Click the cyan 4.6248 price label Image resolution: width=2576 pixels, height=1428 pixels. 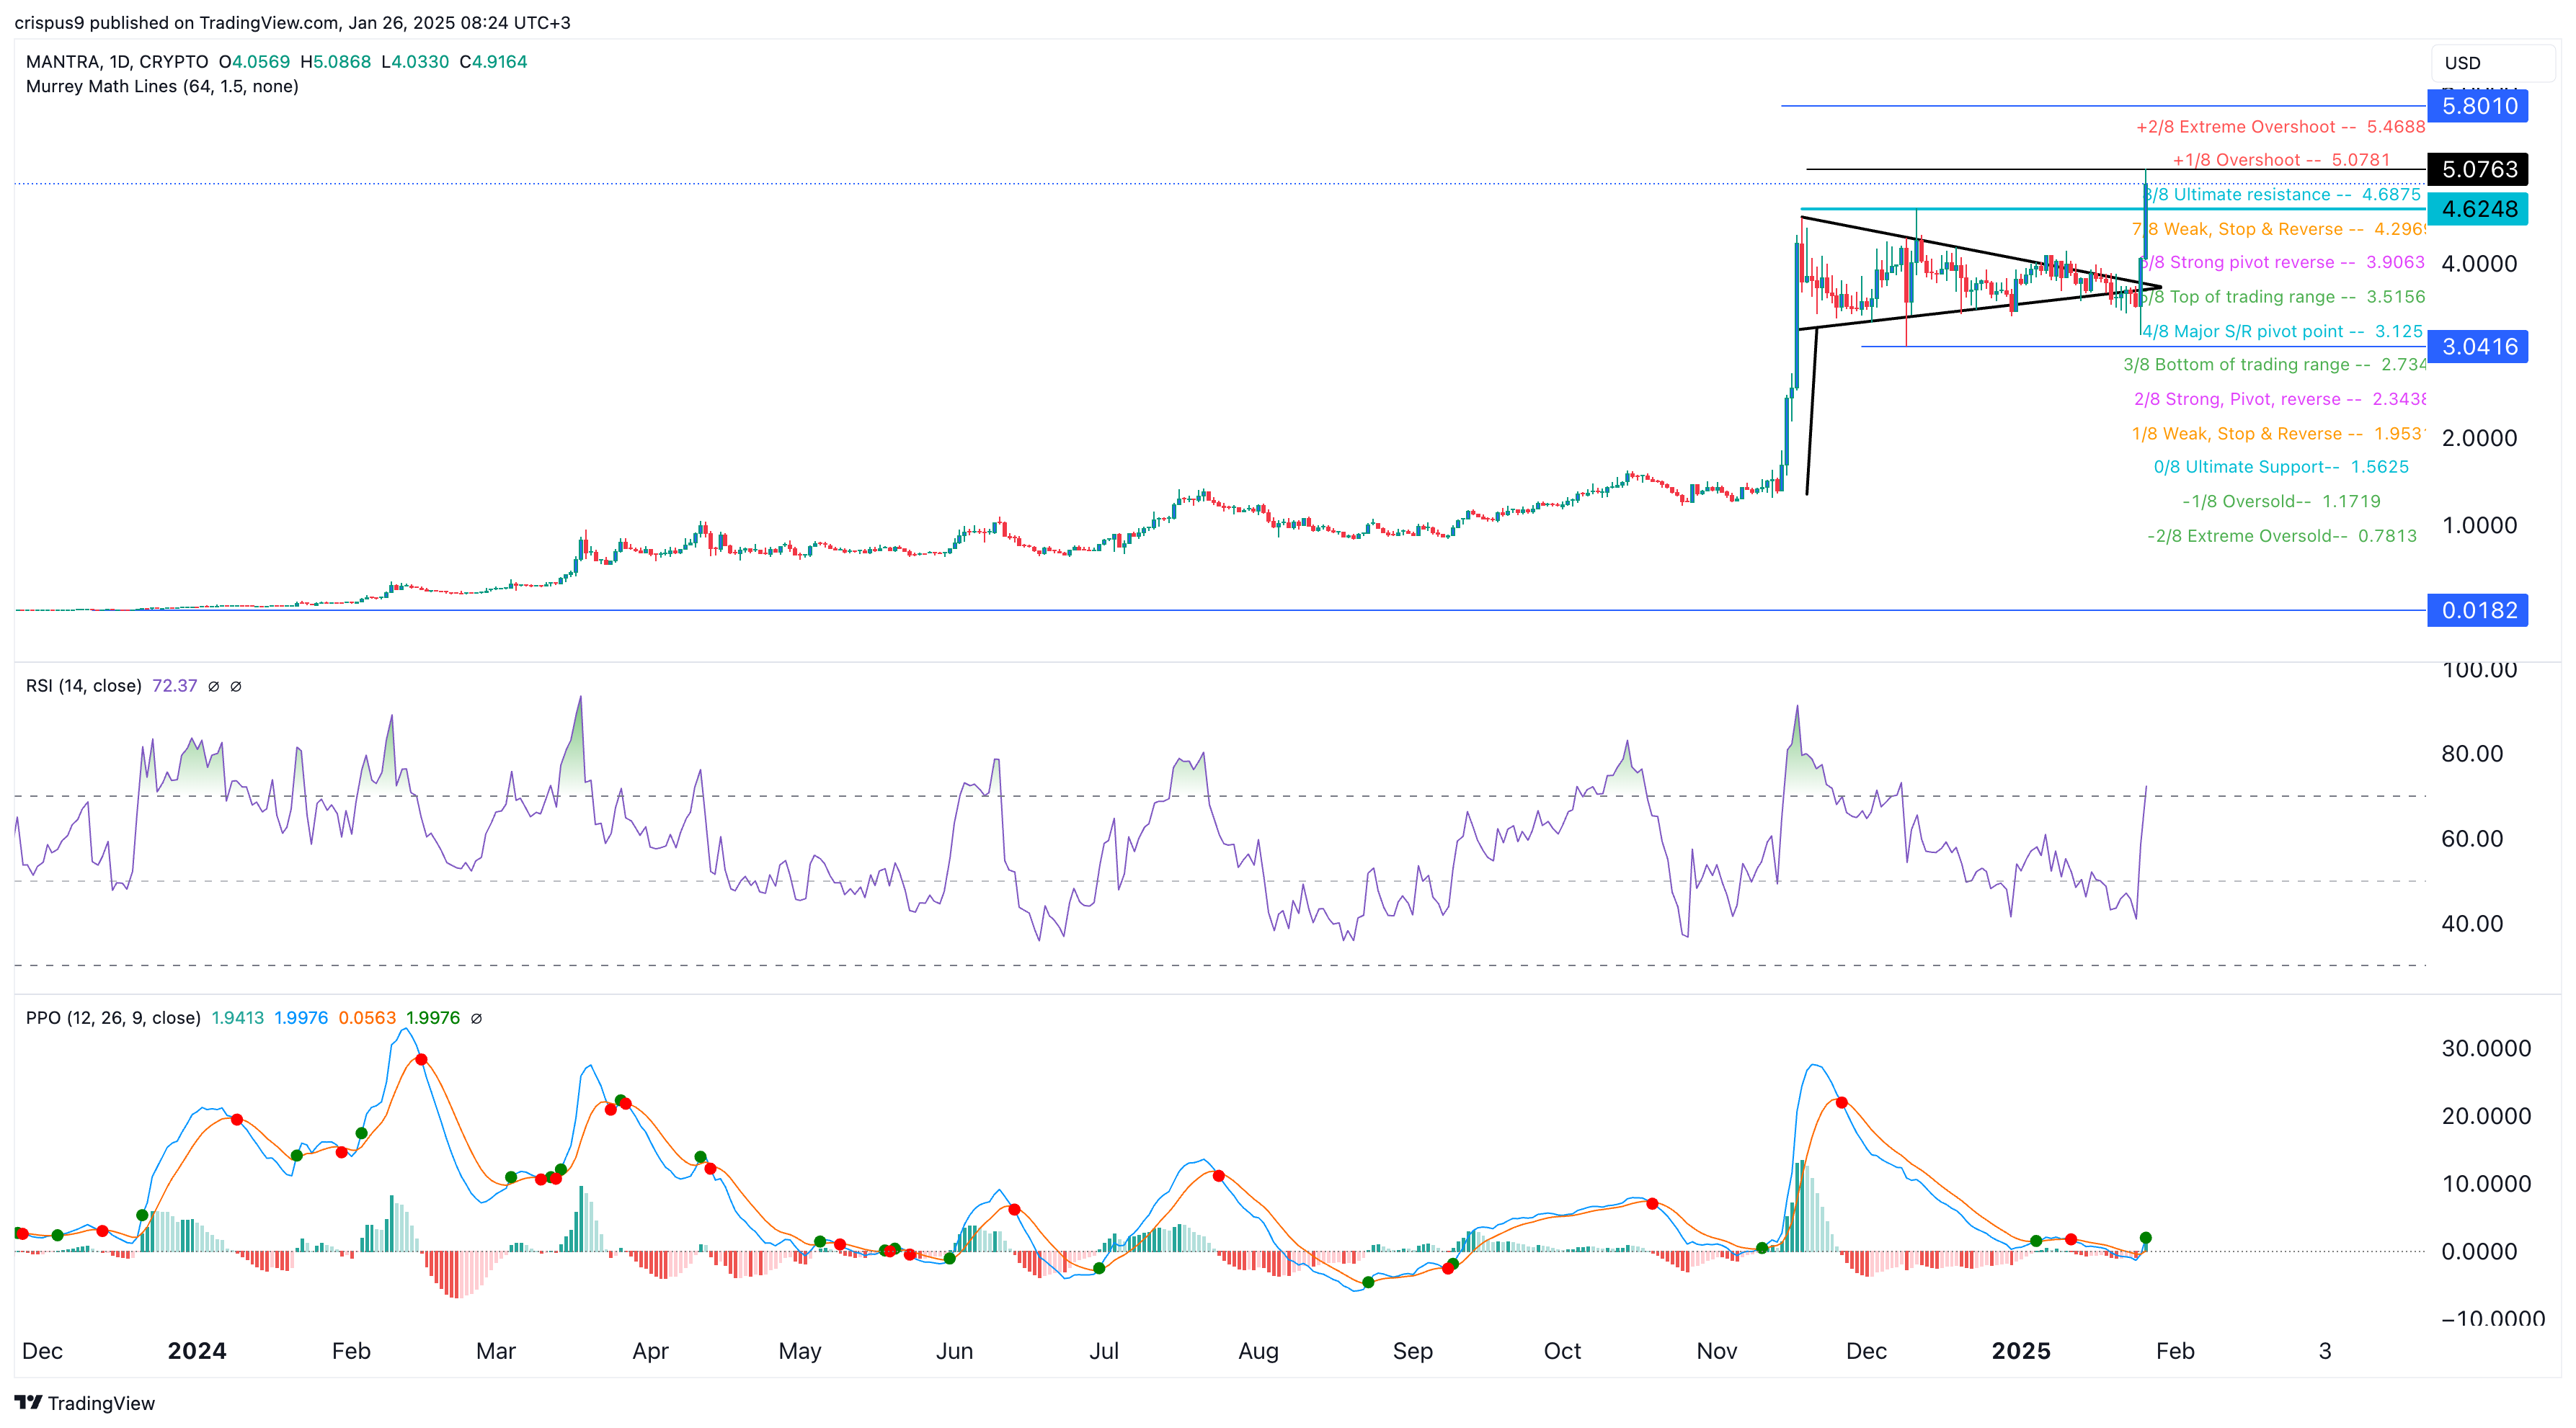coord(2477,209)
